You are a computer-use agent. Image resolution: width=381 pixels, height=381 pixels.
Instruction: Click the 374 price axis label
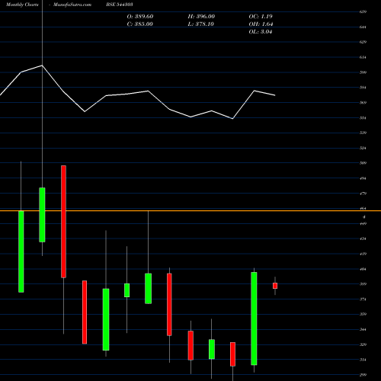point(363,299)
